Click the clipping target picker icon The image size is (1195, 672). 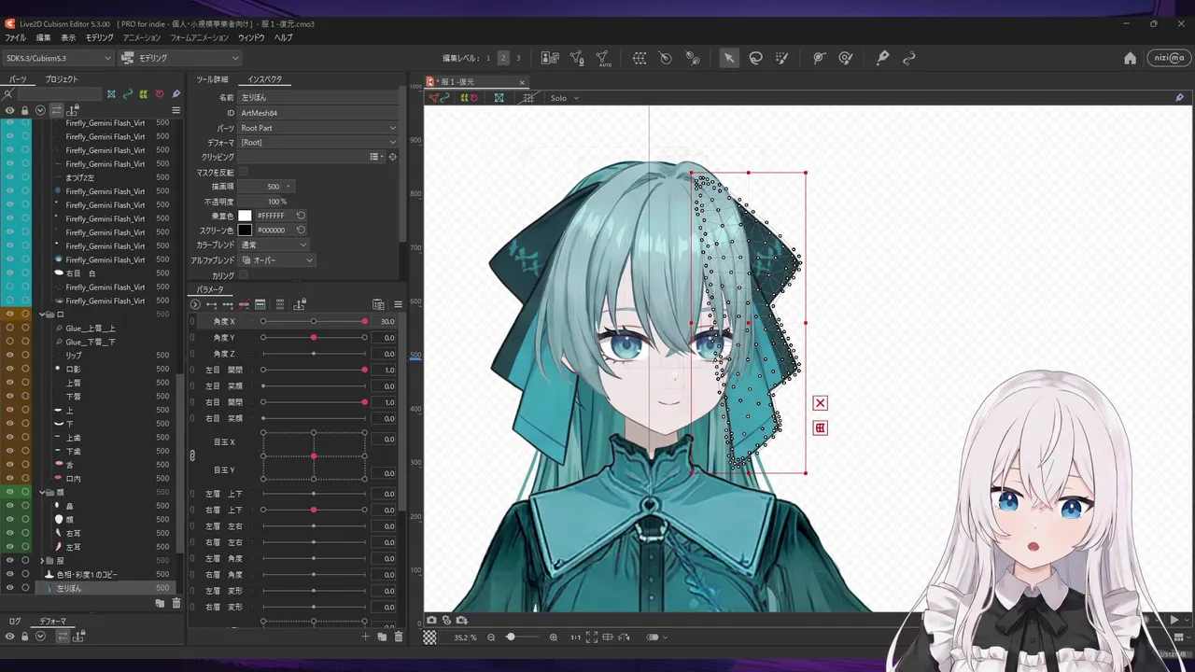[x=392, y=157]
